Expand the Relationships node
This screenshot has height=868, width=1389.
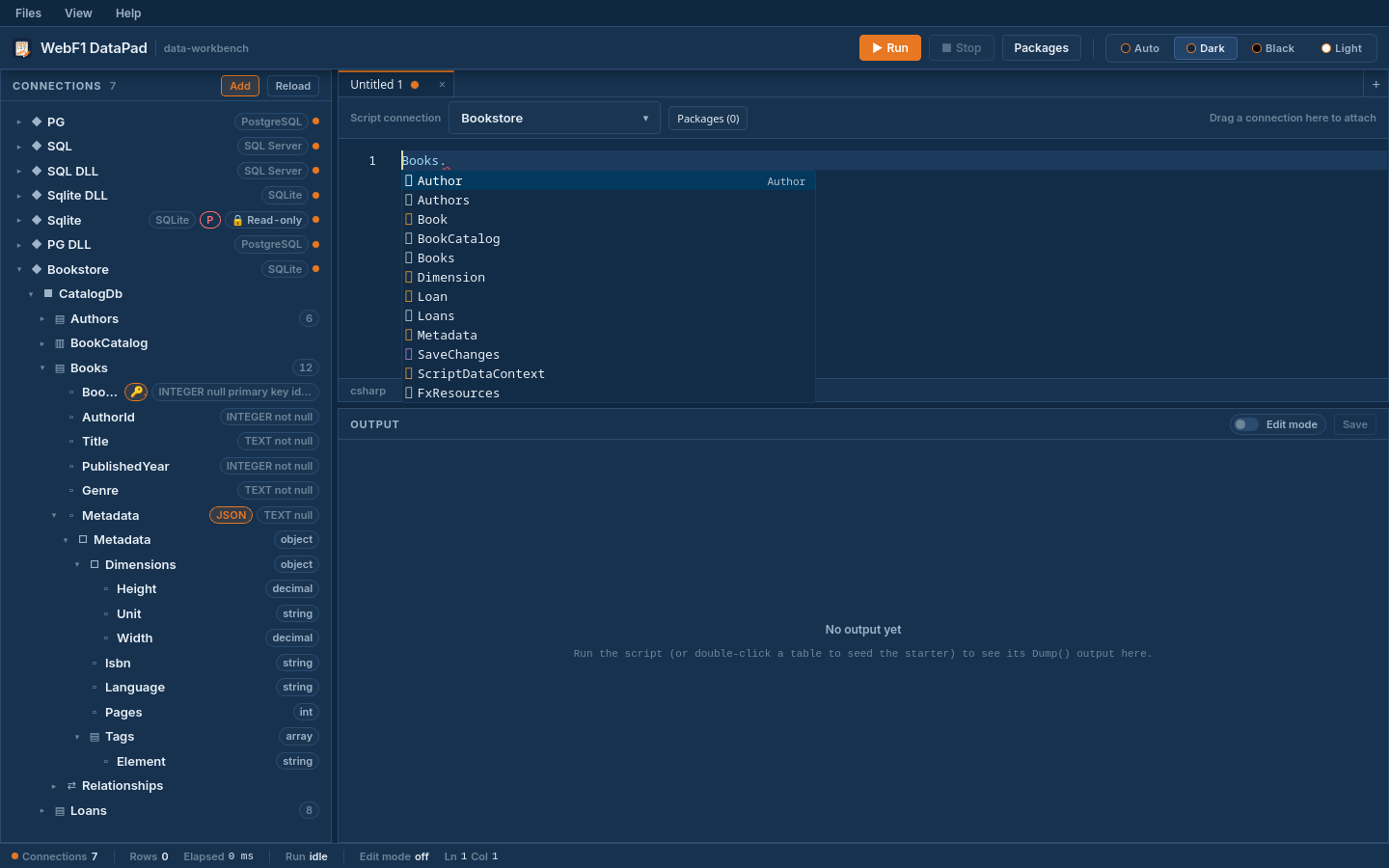coord(53,786)
